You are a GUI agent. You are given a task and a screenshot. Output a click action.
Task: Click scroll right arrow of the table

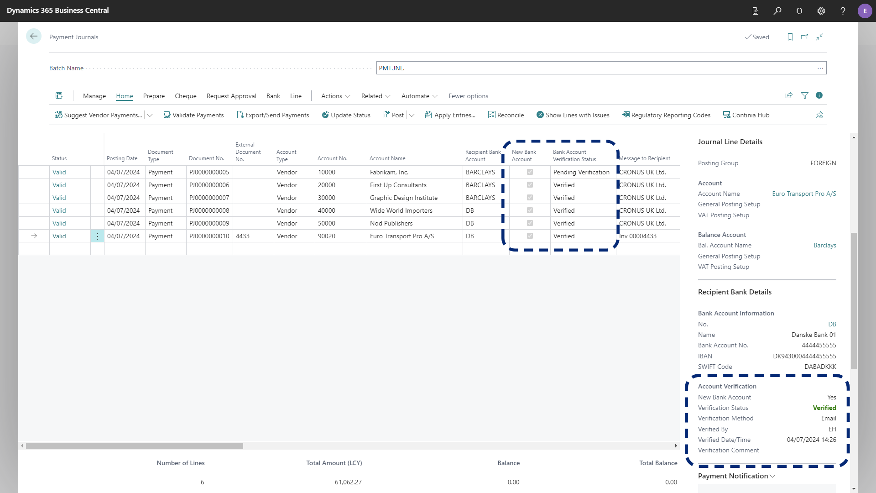click(676, 446)
